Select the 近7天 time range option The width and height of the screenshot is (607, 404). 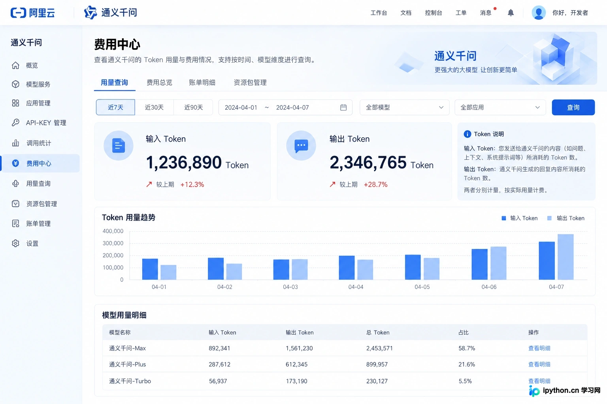point(115,107)
